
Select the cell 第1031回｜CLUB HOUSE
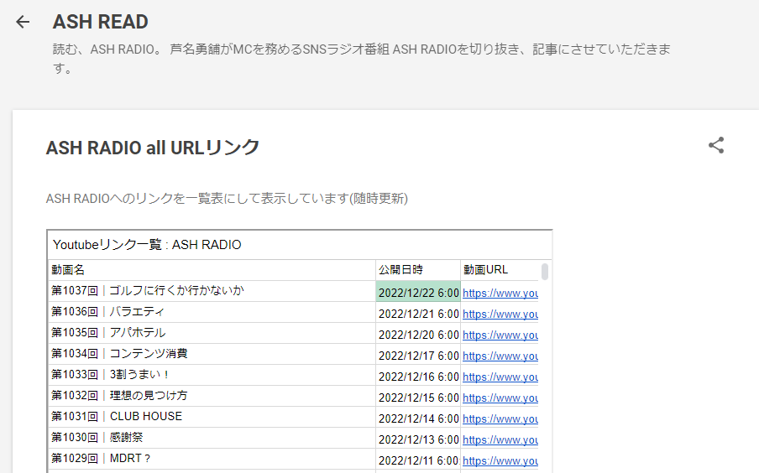click(x=212, y=417)
